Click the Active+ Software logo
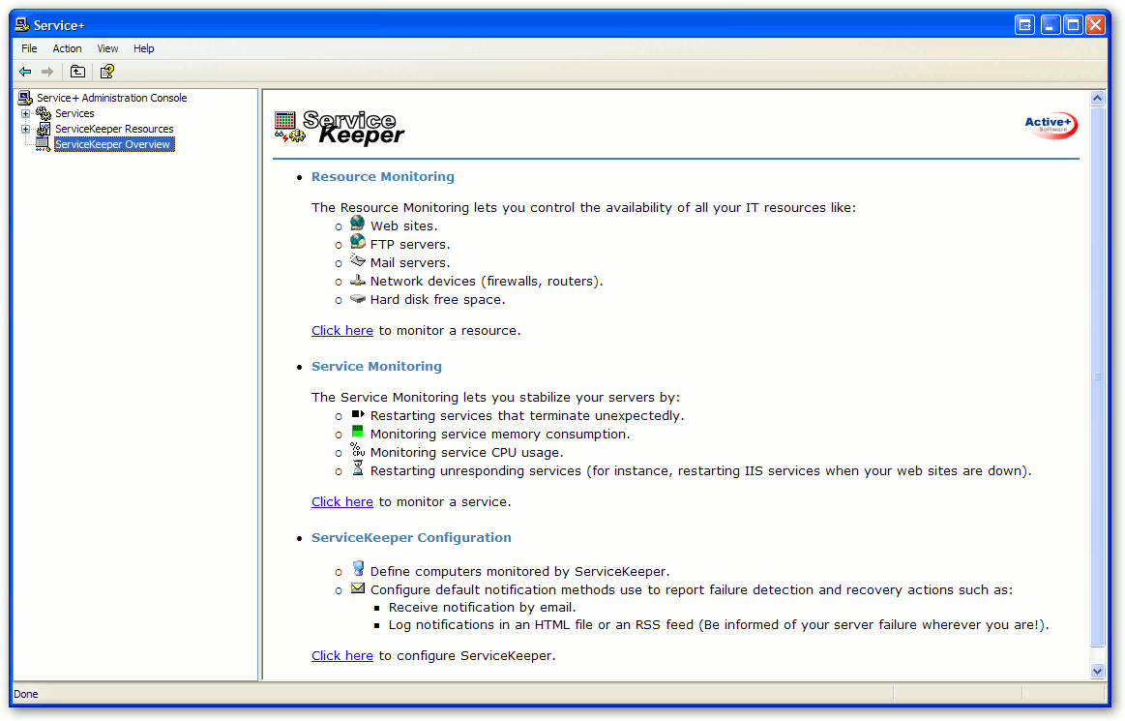 coord(1051,125)
